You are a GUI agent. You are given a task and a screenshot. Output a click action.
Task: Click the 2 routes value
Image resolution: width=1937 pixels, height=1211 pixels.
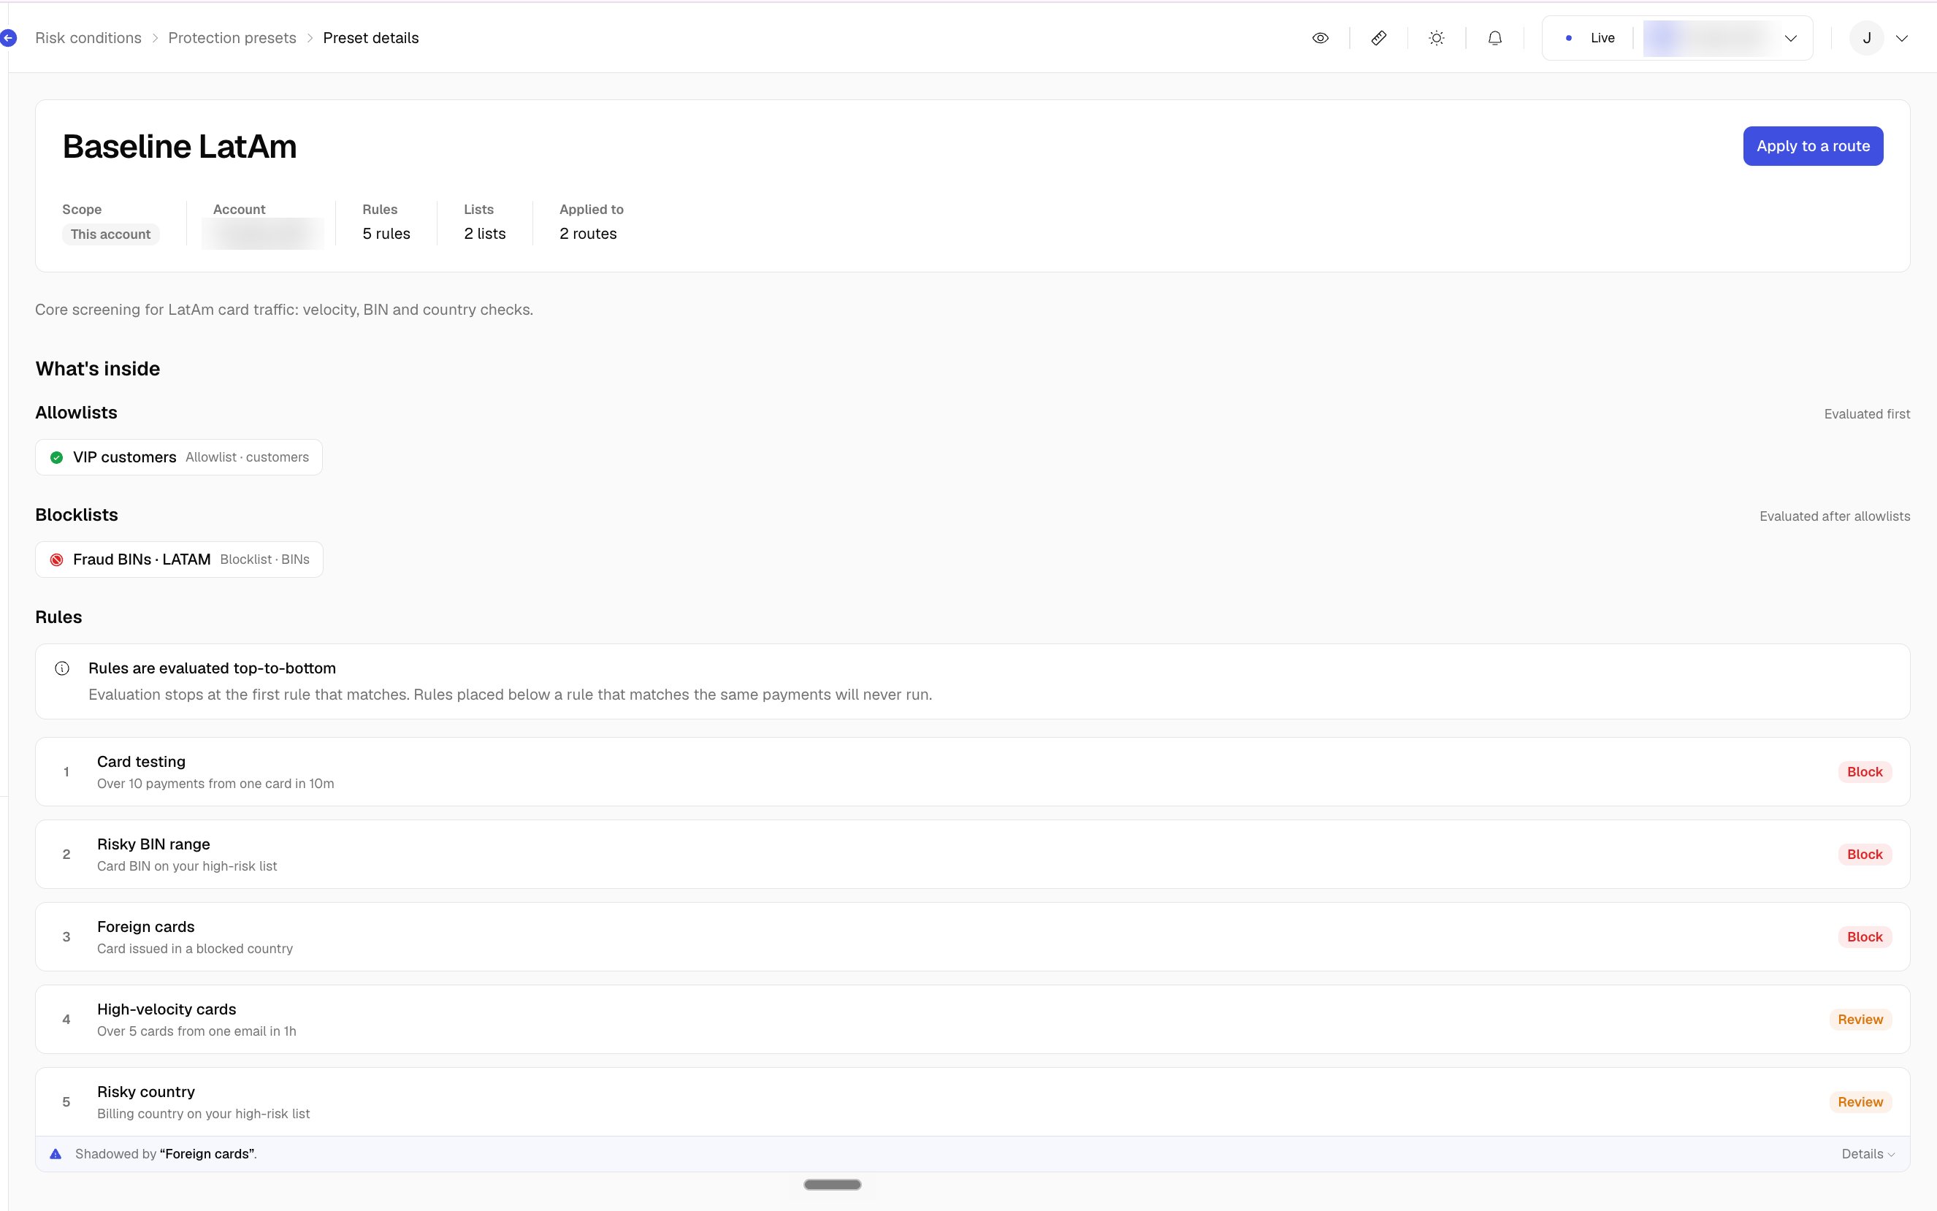(588, 233)
